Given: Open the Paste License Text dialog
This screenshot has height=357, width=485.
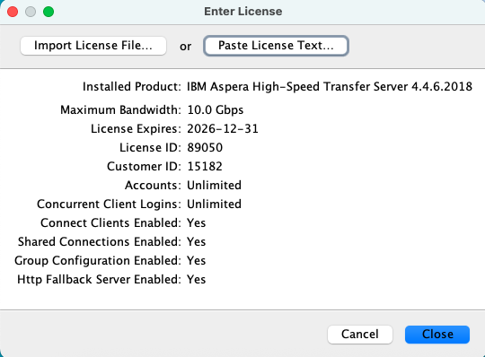Looking at the screenshot, I should tap(276, 46).
